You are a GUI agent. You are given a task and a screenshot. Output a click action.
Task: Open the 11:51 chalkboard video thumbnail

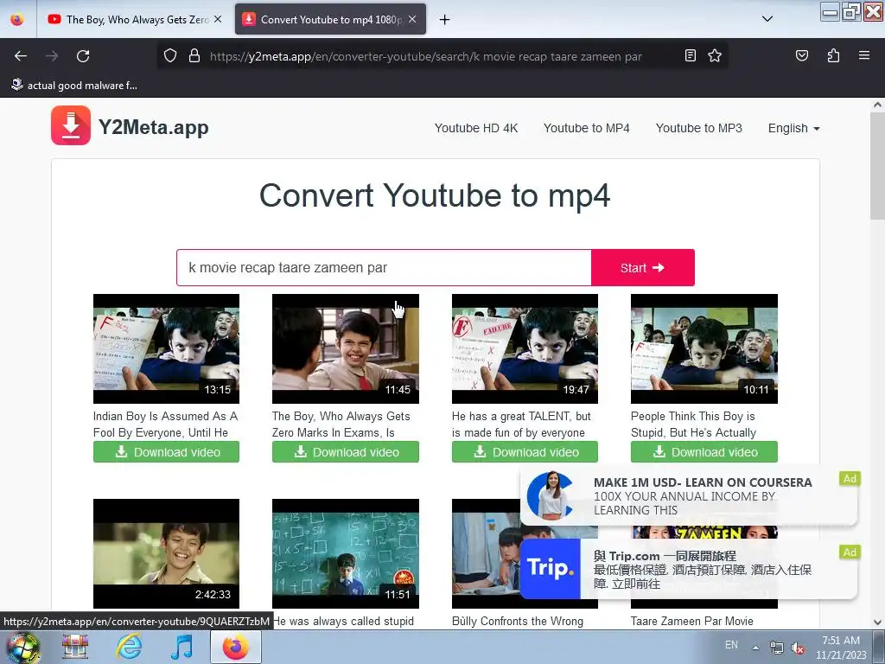click(346, 553)
